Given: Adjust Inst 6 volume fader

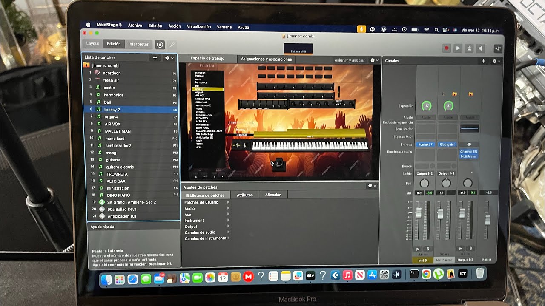Looking at the screenshot, I should point(419,212).
